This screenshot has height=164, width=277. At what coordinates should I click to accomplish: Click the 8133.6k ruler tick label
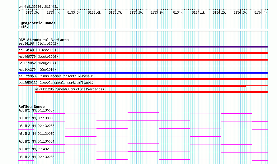pos(95,13)
